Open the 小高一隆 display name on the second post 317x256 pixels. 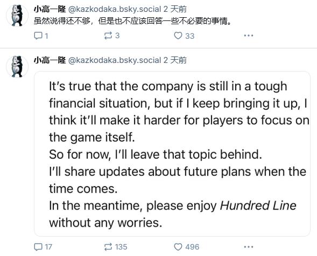coord(50,60)
